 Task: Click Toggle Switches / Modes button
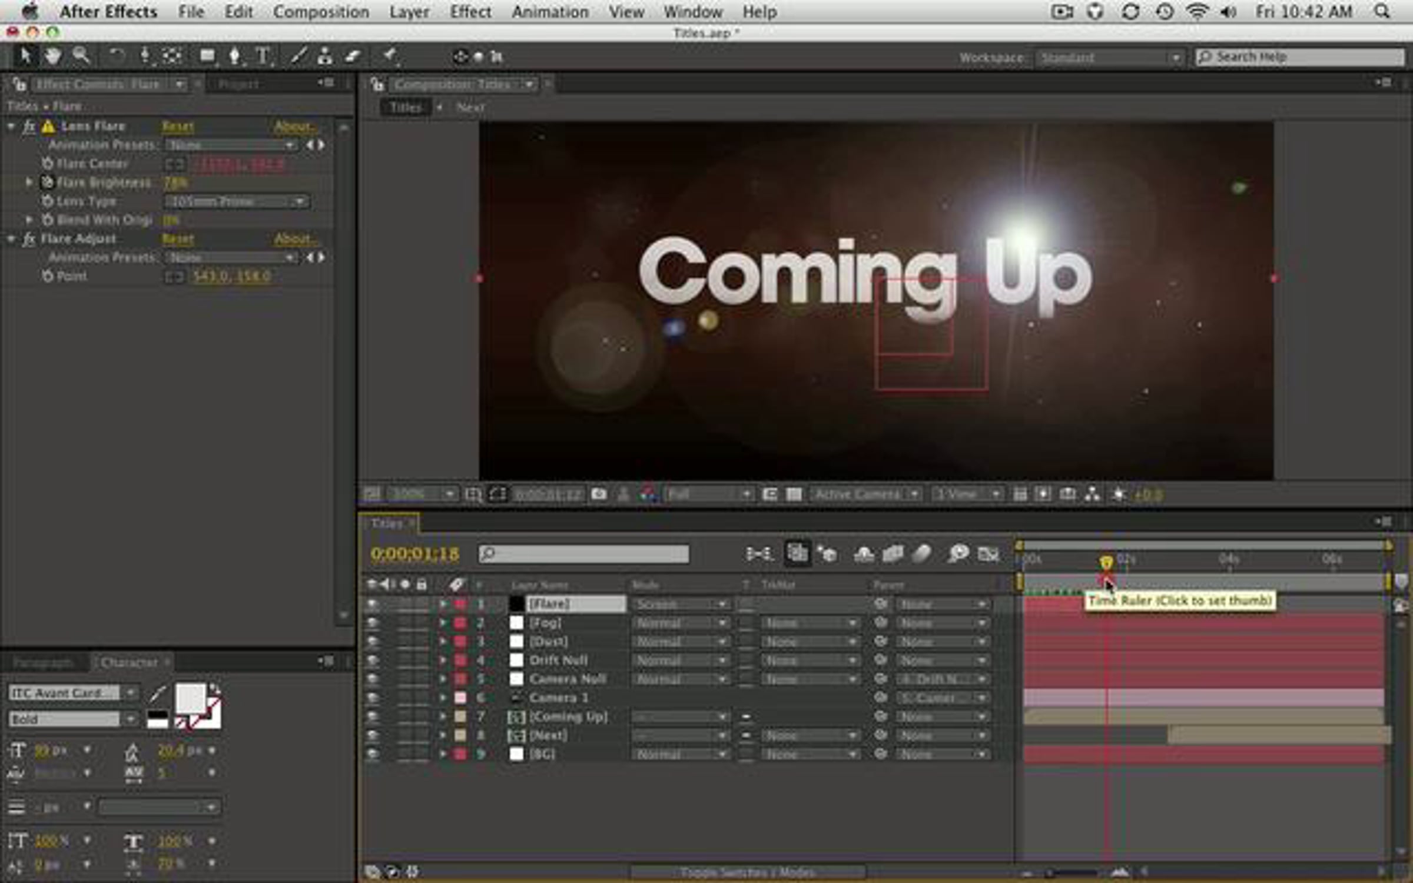(x=748, y=872)
